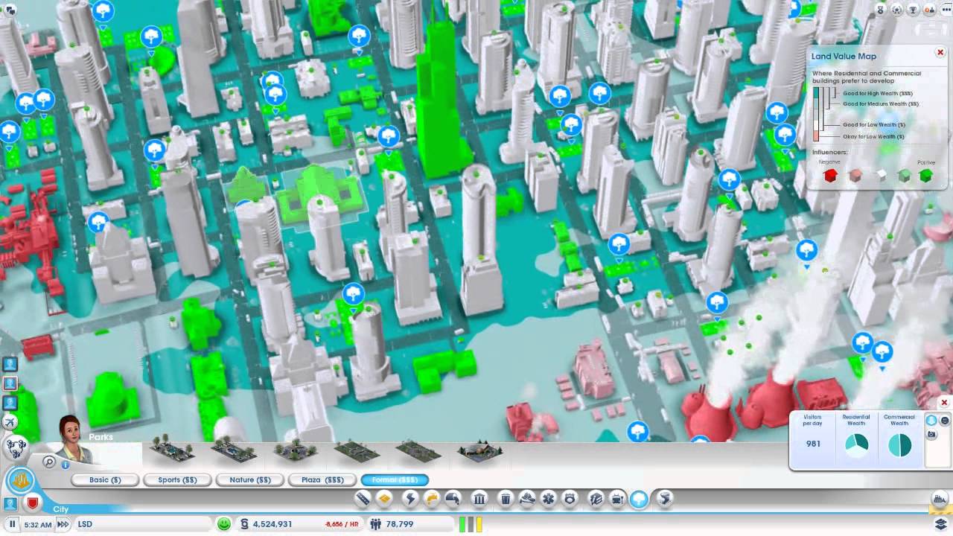This screenshot has height=536, width=953.
Task: Increase game speed with fast-forward
Action: 63,524
